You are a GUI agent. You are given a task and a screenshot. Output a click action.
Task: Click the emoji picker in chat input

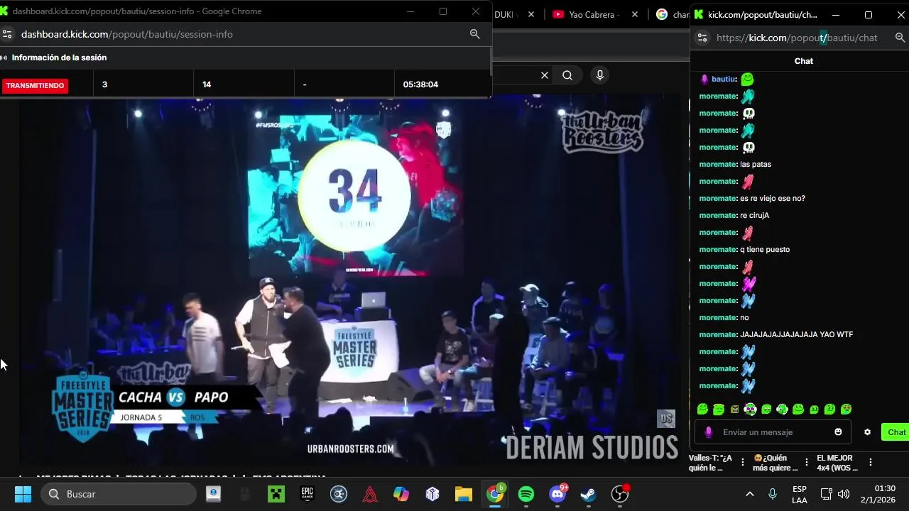[x=838, y=432]
